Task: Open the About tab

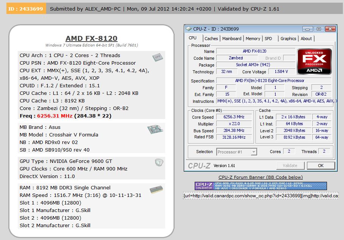Action: pyautogui.click(x=306, y=39)
